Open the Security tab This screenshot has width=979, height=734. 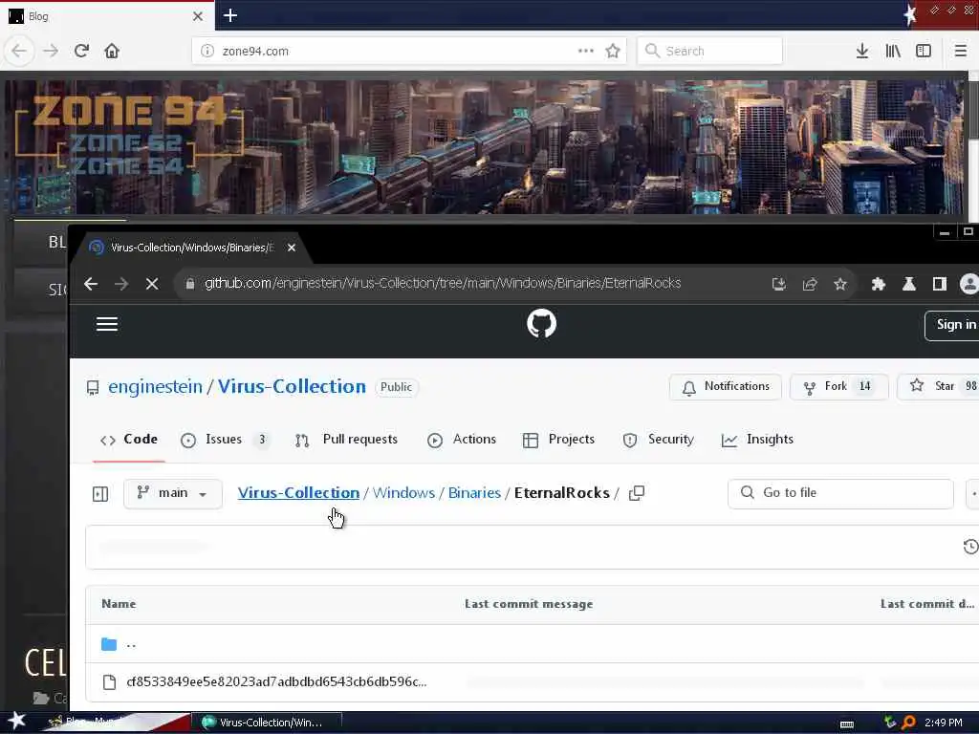[x=659, y=440]
